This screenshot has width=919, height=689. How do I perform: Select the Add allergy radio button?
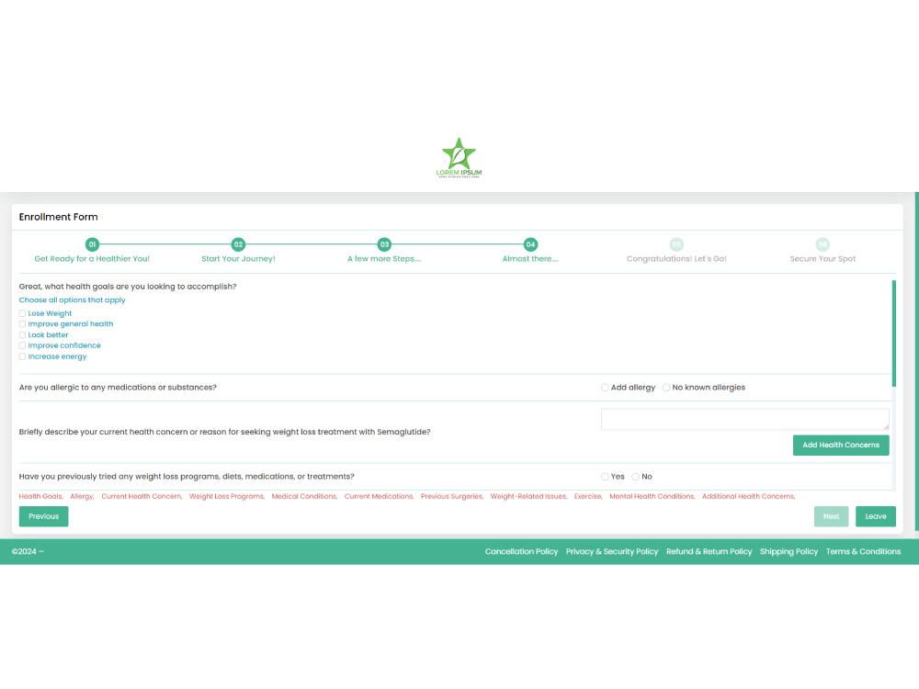[605, 388]
